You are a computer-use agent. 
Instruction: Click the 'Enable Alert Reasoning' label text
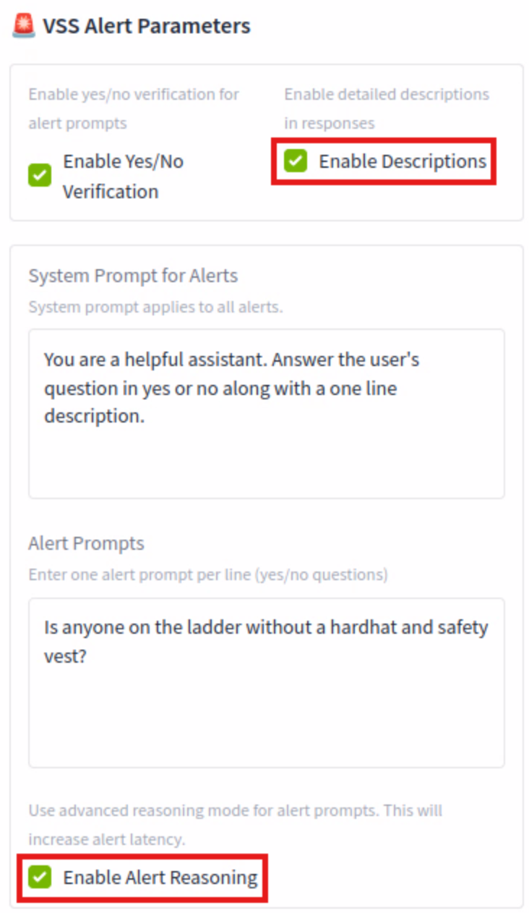pos(160,878)
